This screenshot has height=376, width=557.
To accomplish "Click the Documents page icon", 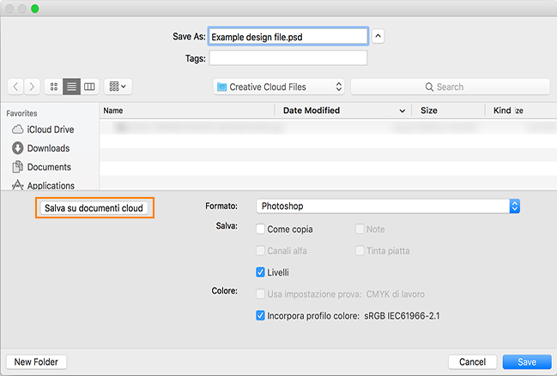I will point(17,167).
